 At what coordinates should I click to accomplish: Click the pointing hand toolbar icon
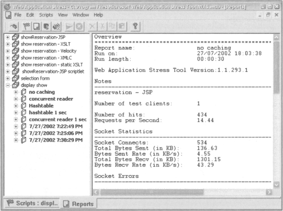pos(13,27)
